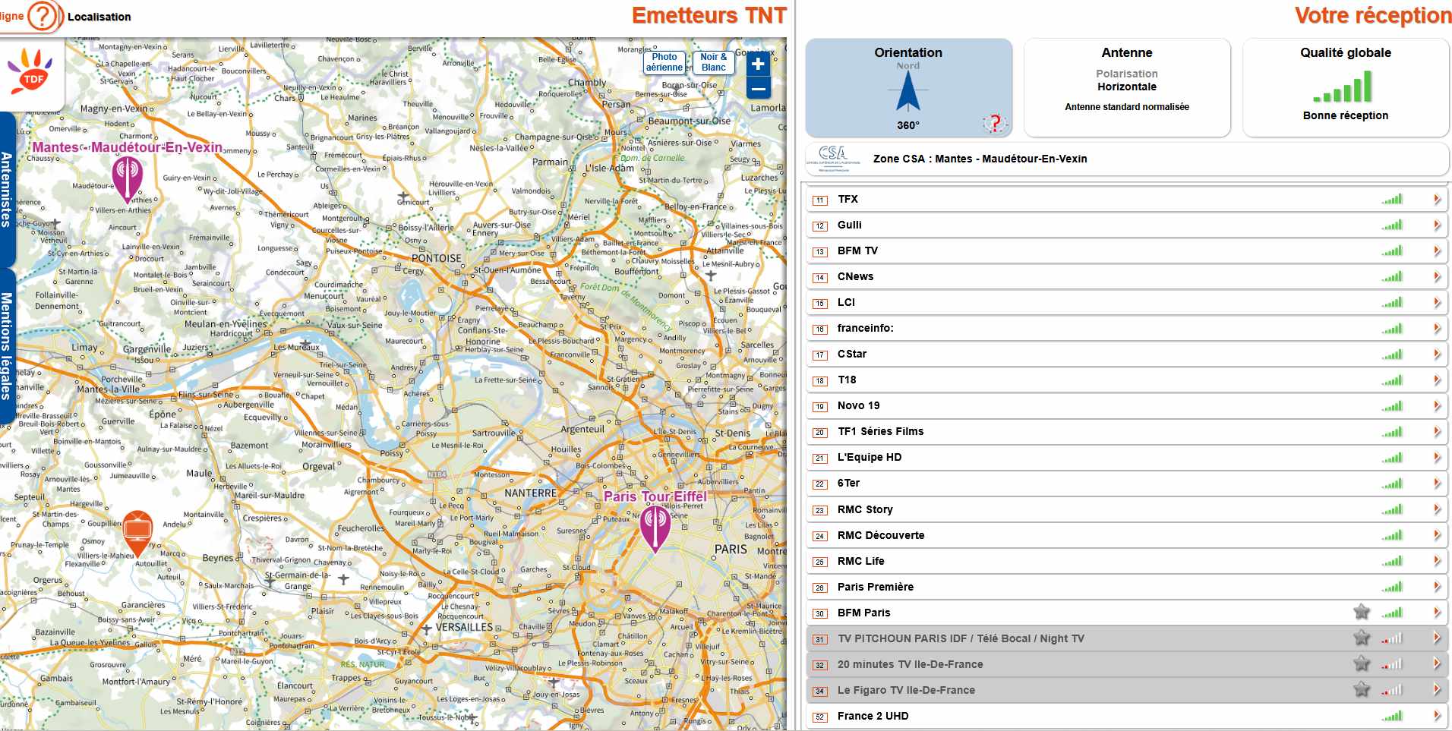This screenshot has width=1452, height=731.
Task: Click channel number 52 badge
Action: point(820,717)
